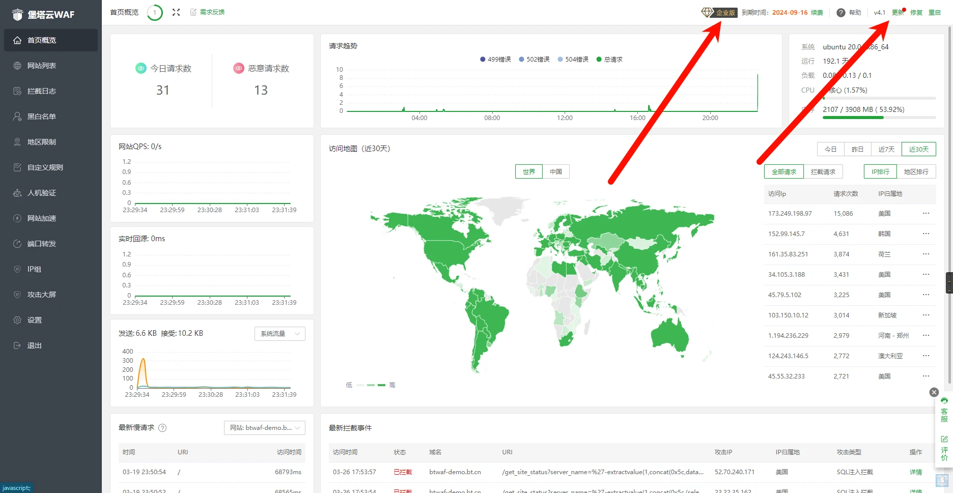Open the 攻击大屏 sidebar icon
This screenshot has height=493, width=953.
(17, 295)
